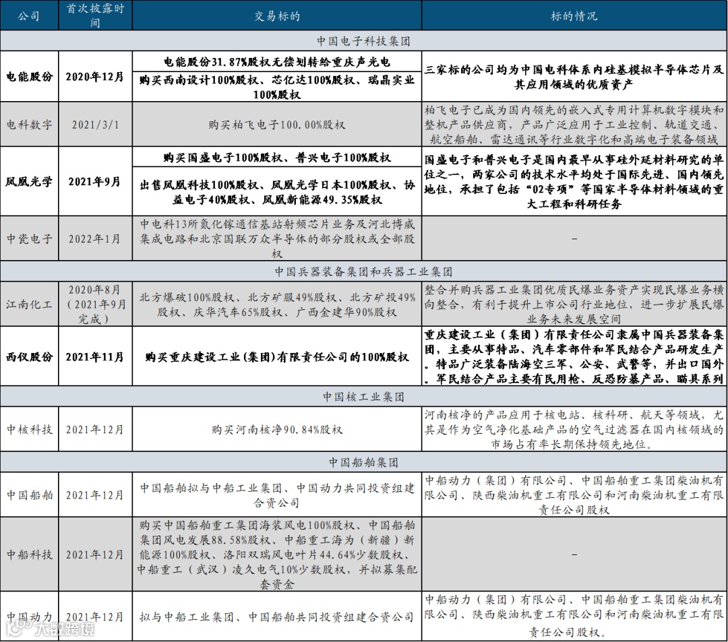This screenshot has width=728, height=642.
Task: Click the 交易标的 column header
Action: coord(277,15)
